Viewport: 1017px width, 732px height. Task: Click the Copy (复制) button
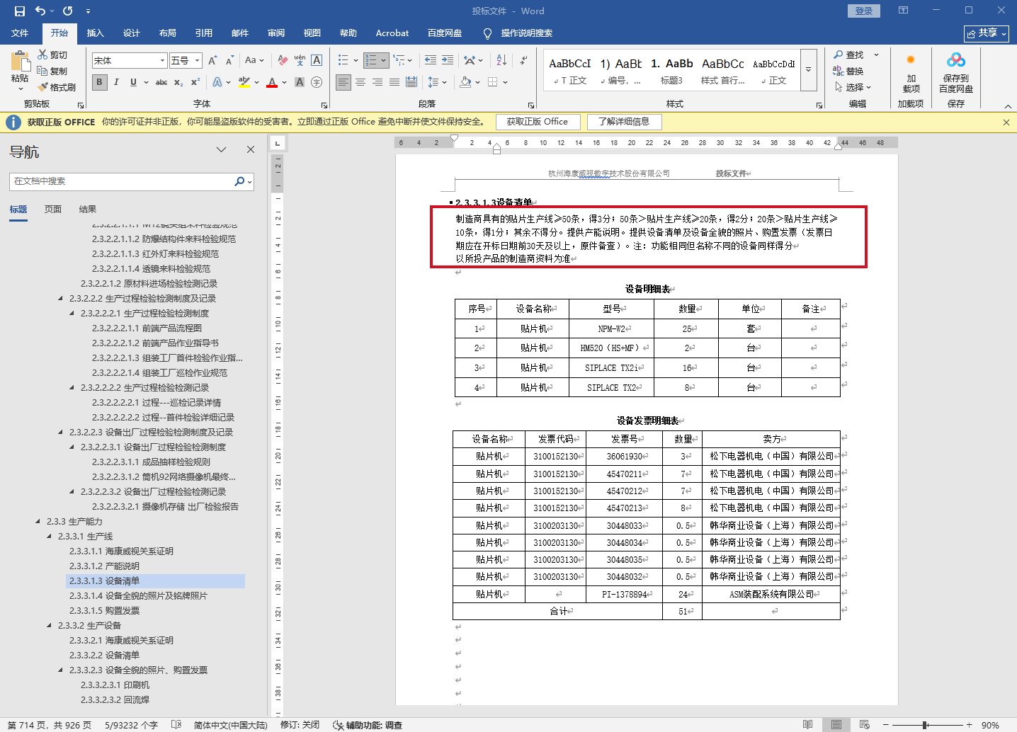(x=52, y=71)
